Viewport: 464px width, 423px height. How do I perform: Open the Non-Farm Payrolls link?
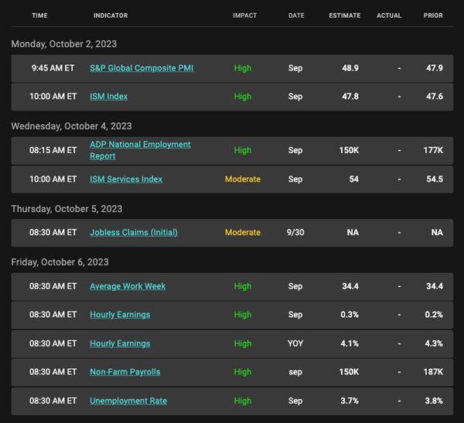(x=125, y=372)
